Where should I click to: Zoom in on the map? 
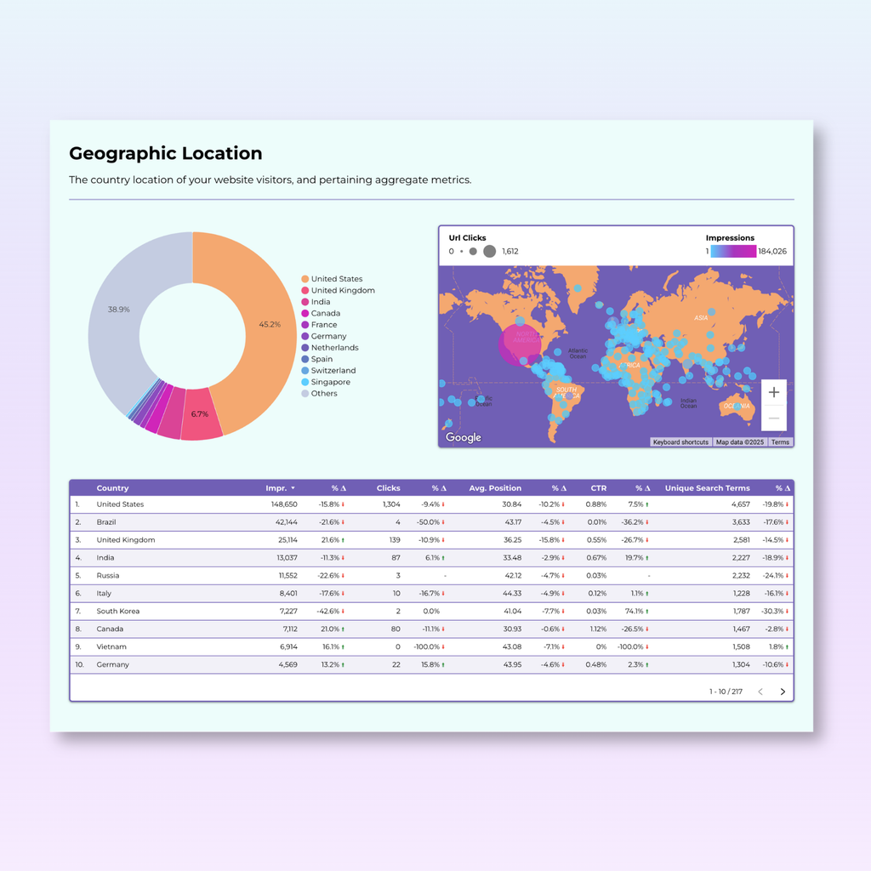pyautogui.click(x=773, y=392)
